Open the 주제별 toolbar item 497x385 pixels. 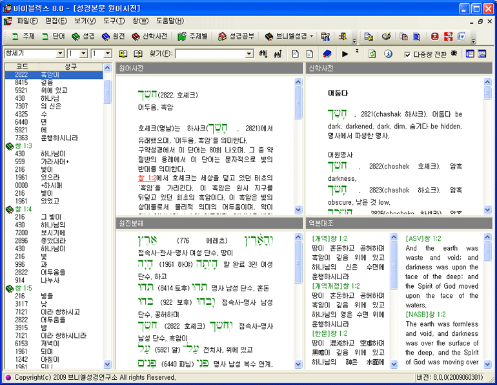pyautogui.click(x=192, y=36)
